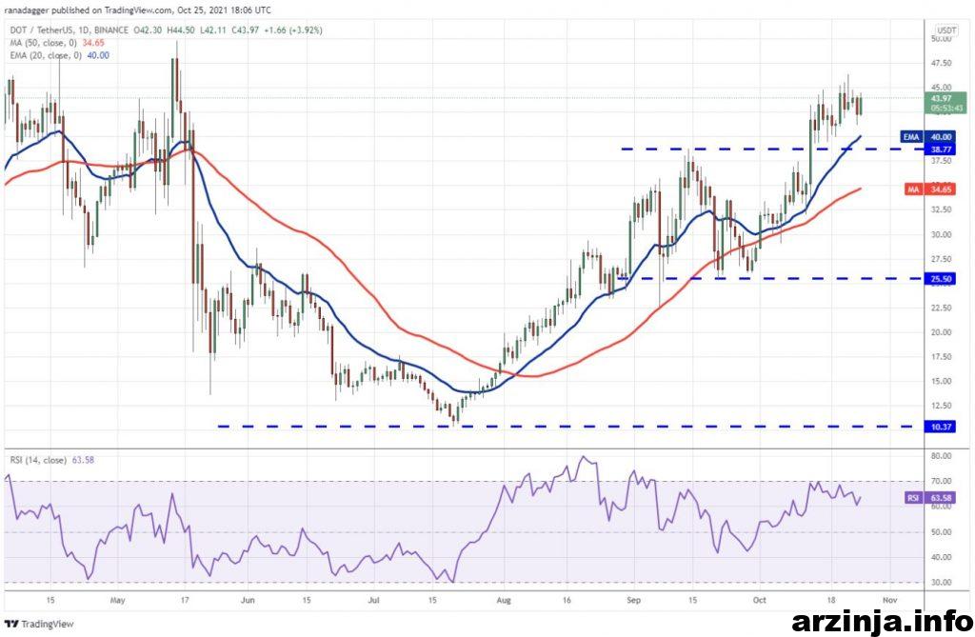
Task: Click the Aug label on time axis
Action: [505, 601]
